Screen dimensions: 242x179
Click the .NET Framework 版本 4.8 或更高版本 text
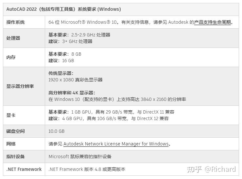point(87,169)
